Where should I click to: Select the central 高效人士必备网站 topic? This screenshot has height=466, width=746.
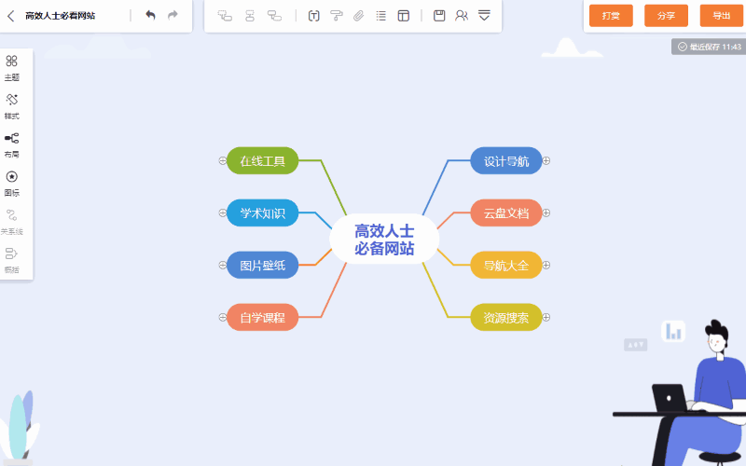pyautogui.click(x=384, y=240)
